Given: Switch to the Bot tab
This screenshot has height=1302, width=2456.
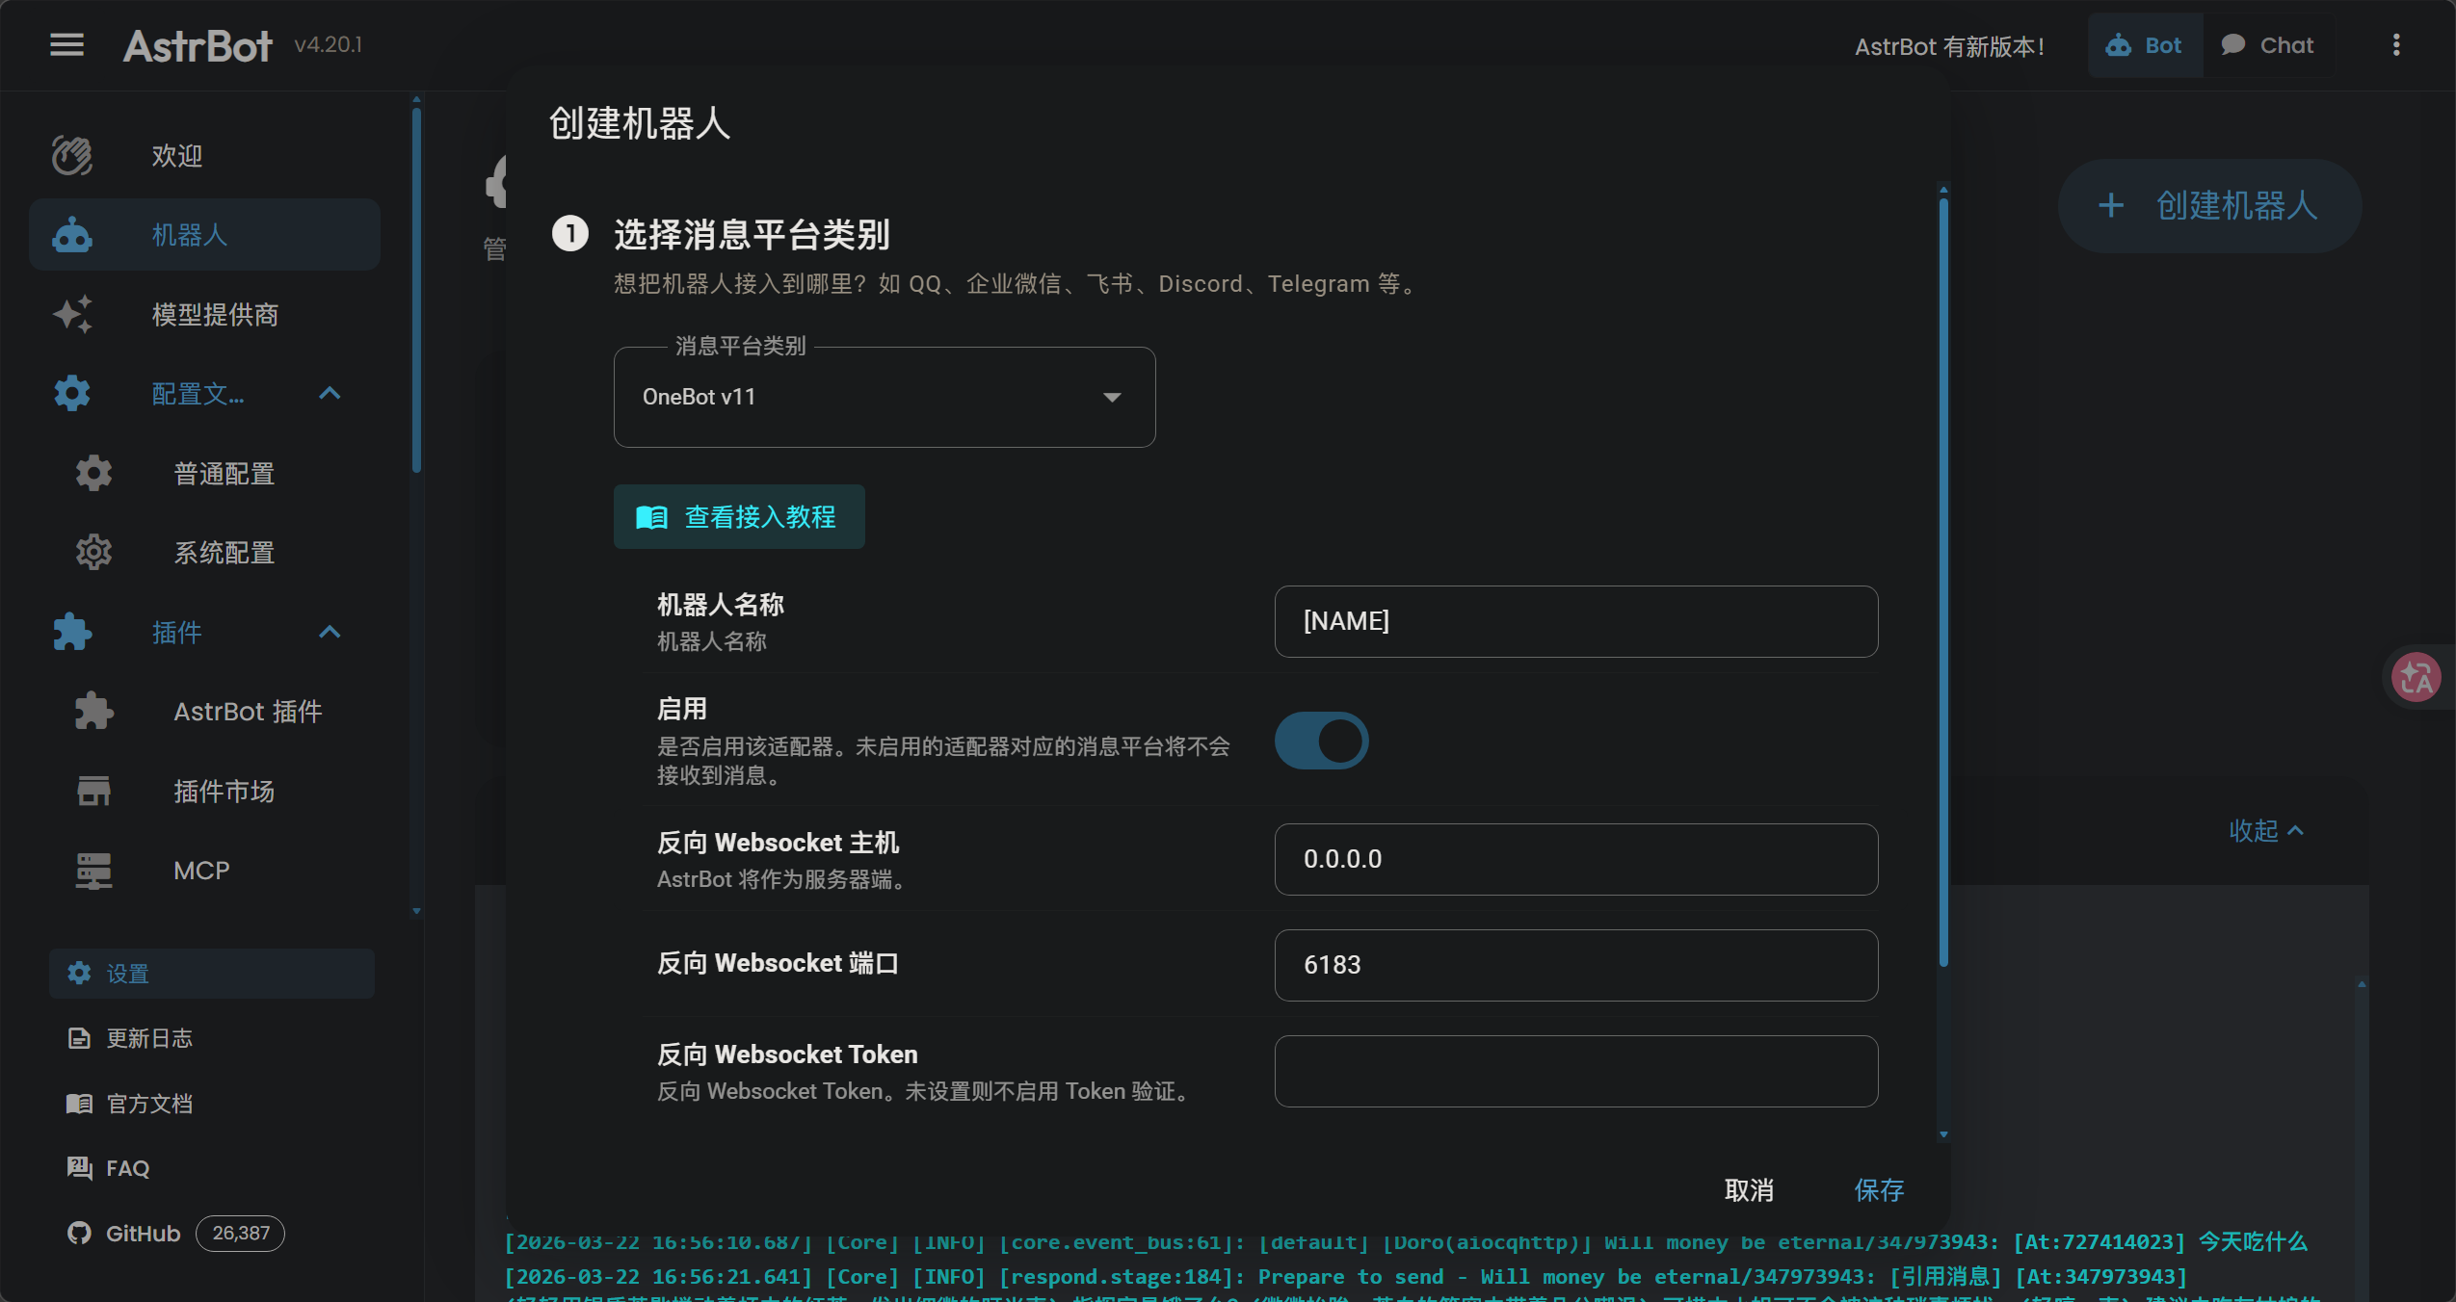Looking at the screenshot, I should click(2144, 45).
